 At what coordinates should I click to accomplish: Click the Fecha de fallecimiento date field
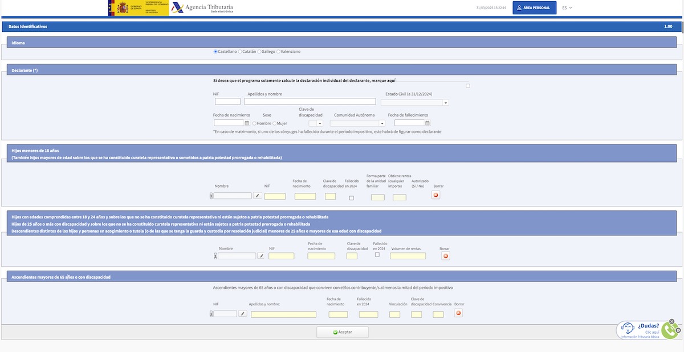(x=410, y=123)
